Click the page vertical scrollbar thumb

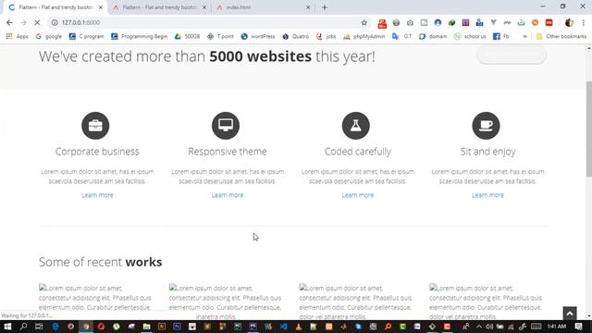point(588,129)
